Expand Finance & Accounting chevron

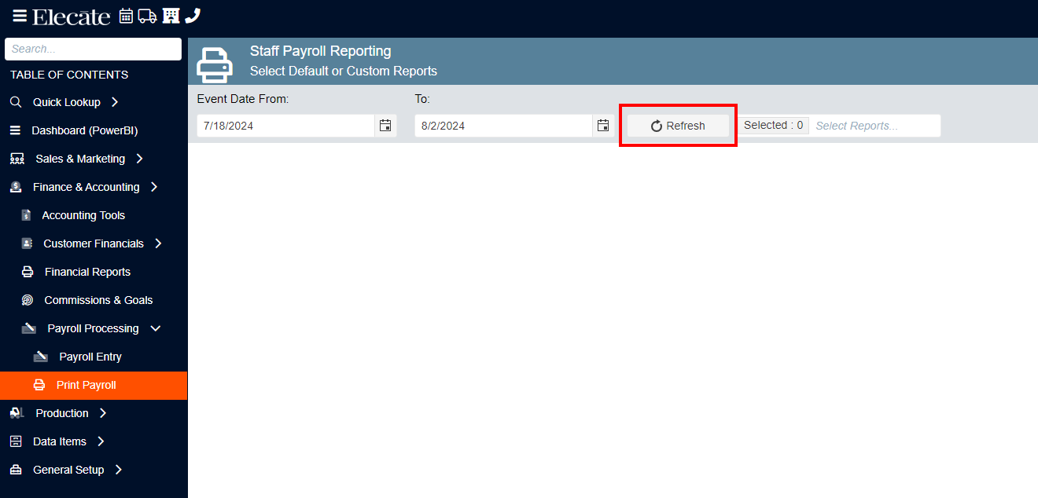coord(153,187)
